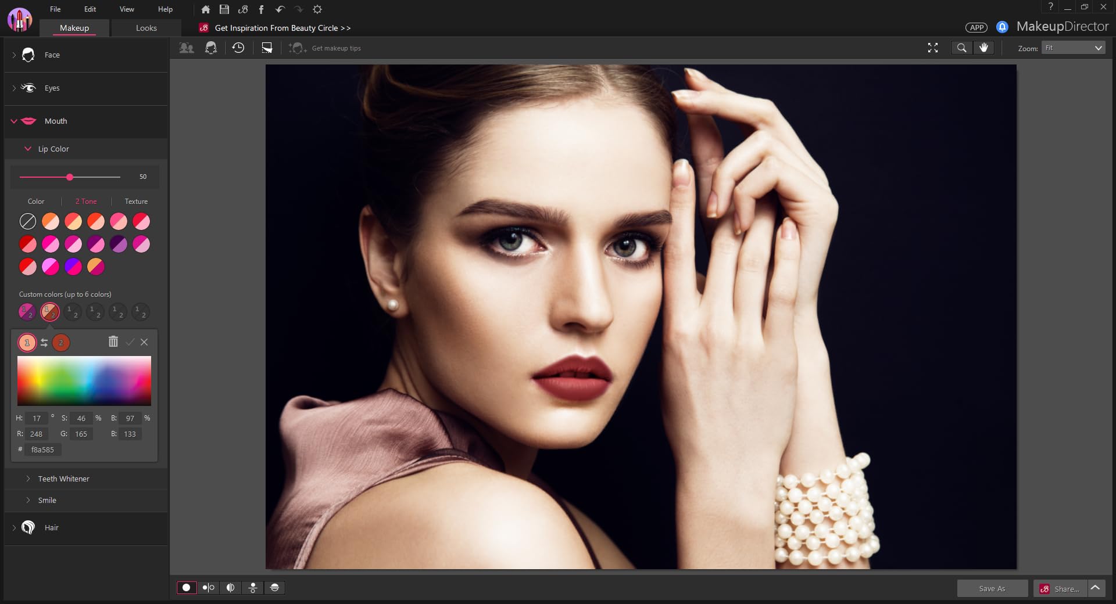This screenshot has height=604, width=1116.
Task: Open Get Inspiration From Beauty Circle link
Action: (x=282, y=28)
